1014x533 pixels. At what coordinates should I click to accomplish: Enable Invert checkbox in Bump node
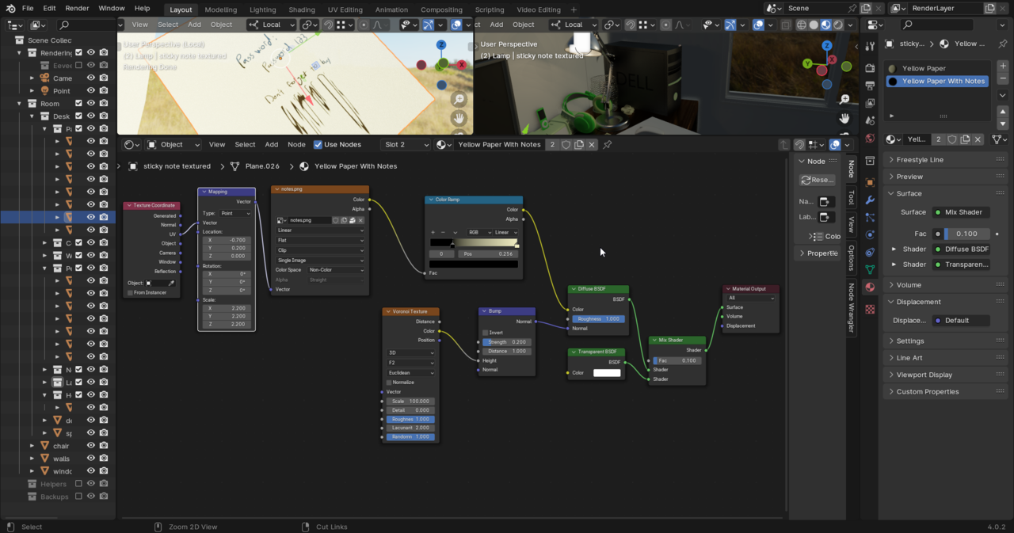(x=486, y=333)
